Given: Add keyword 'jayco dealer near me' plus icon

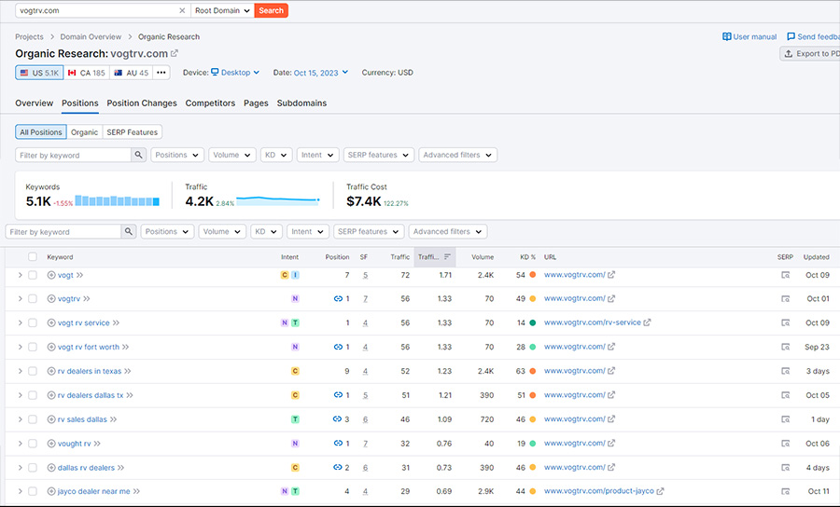Looking at the screenshot, I should [51, 491].
